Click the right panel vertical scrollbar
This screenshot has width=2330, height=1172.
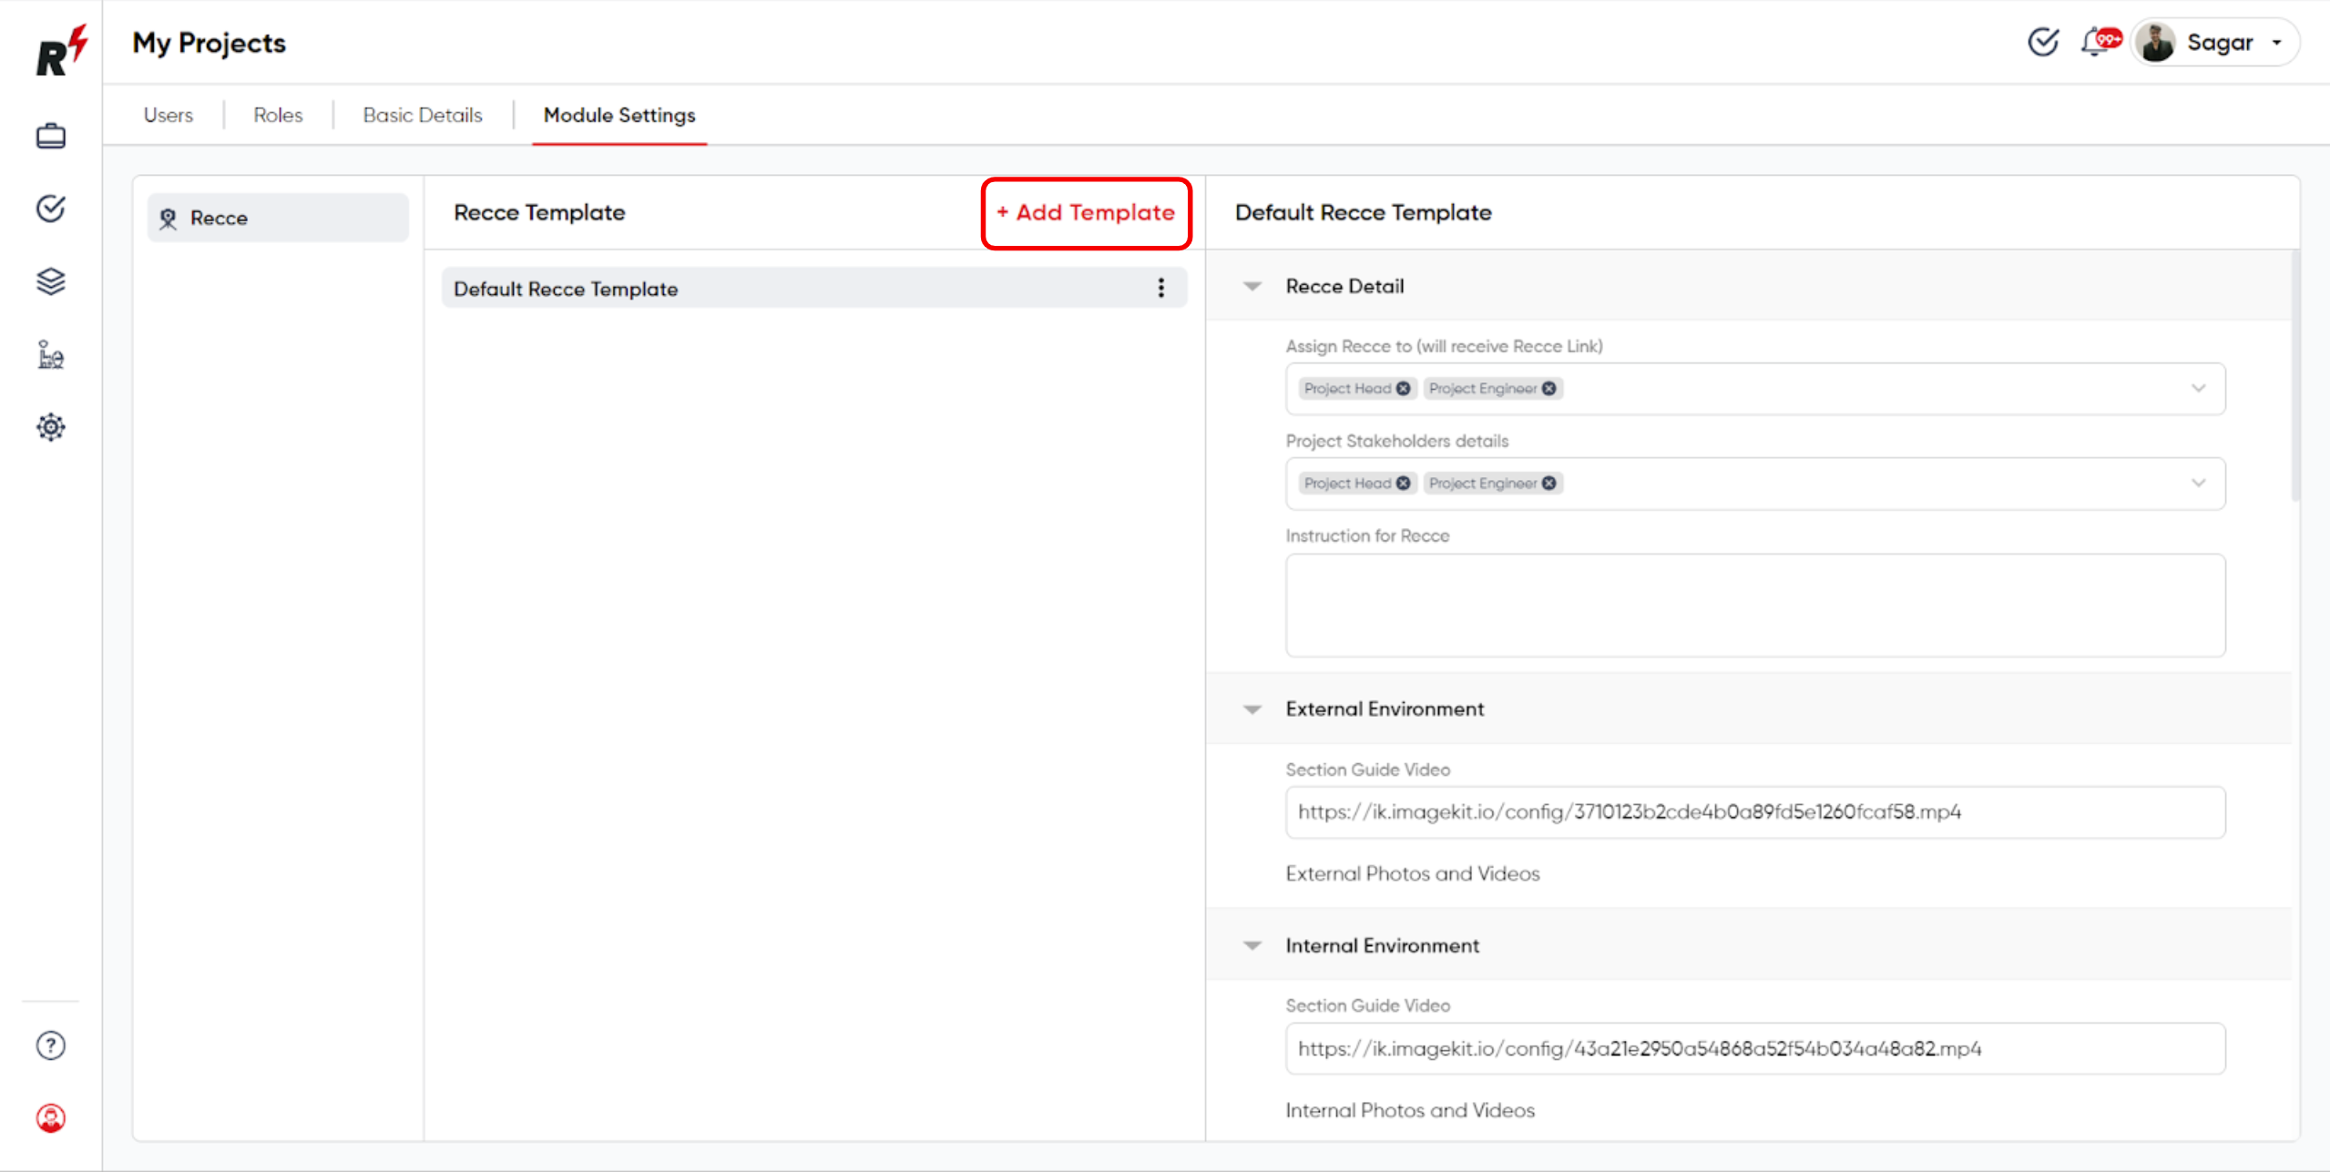pos(2294,375)
